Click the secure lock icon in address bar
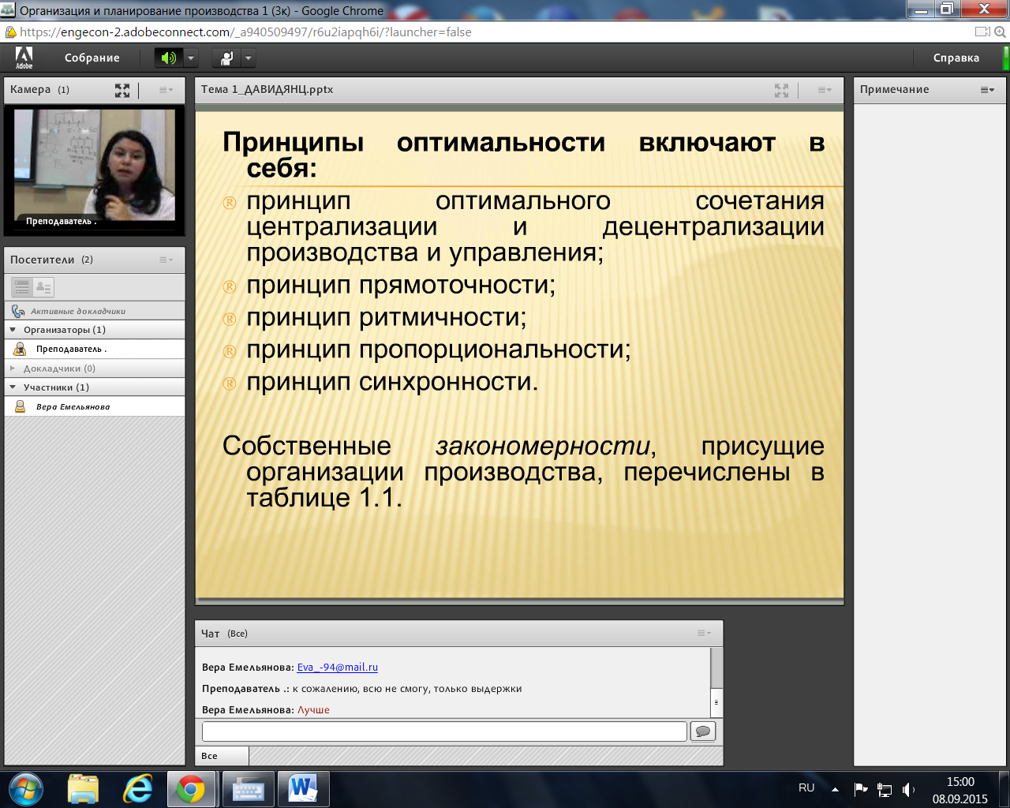The image size is (1010, 808). point(10,32)
